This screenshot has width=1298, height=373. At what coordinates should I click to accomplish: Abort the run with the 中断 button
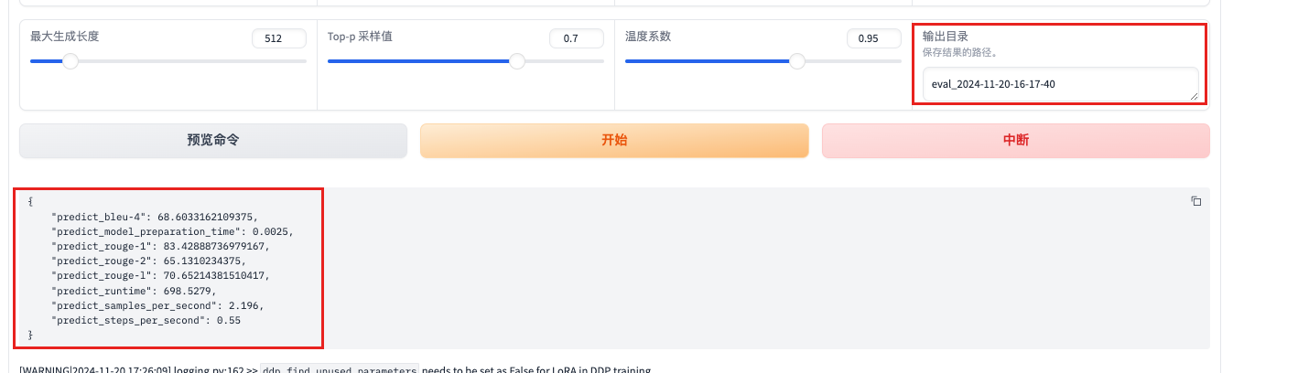click(1015, 141)
